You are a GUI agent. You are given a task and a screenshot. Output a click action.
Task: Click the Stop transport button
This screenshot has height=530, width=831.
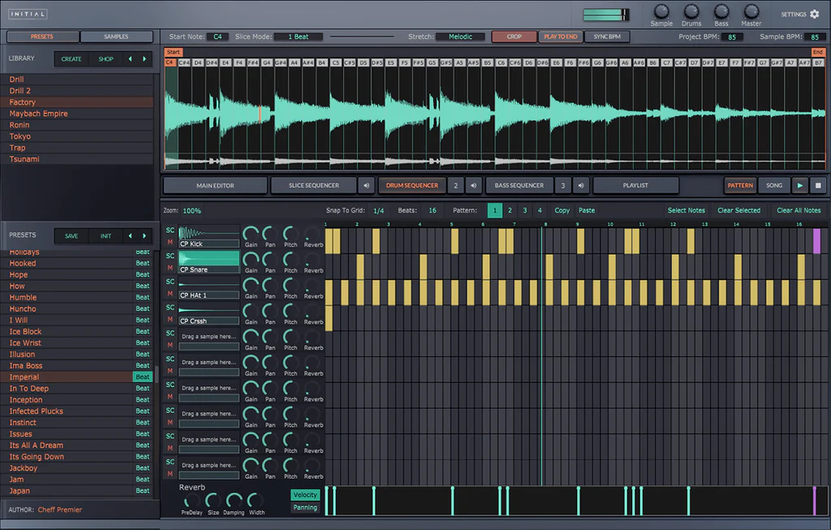click(x=818, y=186)
